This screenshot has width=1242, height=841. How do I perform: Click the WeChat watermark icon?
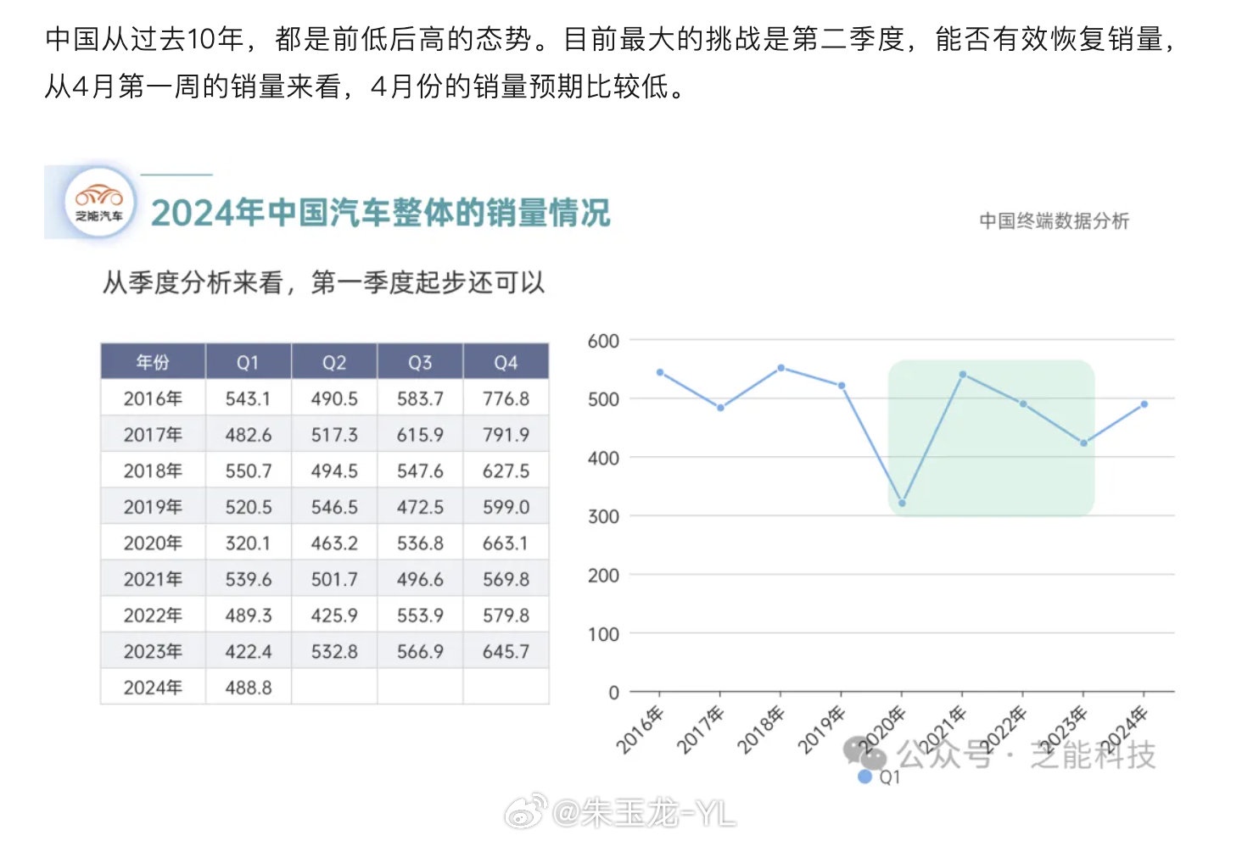(x=864, y=752)
